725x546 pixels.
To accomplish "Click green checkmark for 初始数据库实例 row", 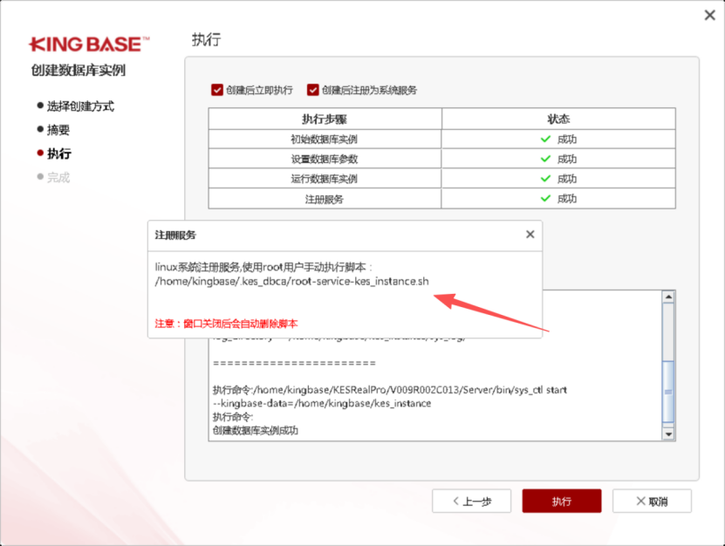I will (545, 139).
